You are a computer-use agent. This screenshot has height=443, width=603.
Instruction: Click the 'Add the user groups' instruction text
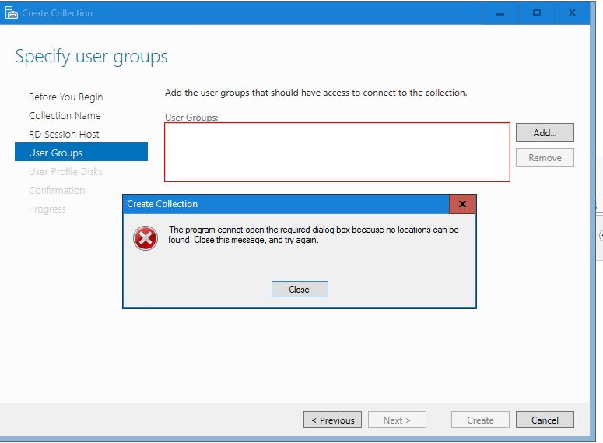click(316, 93)
